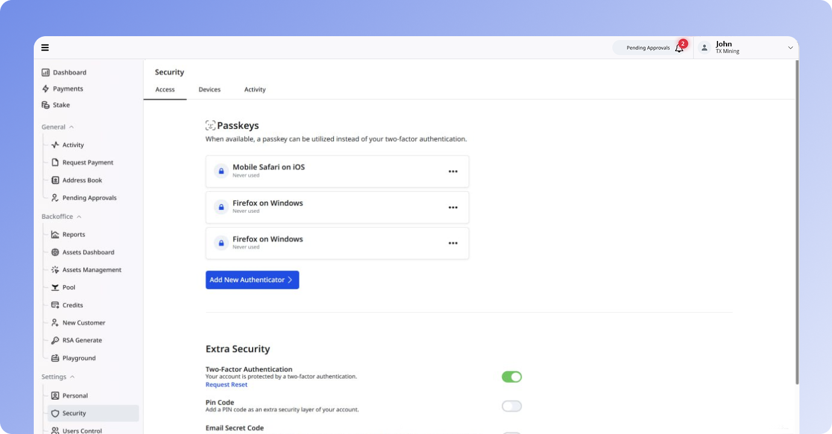This screenshot has width=832, height=434.
Task: Switch to the Devices tab
Action: click(209, 90)
